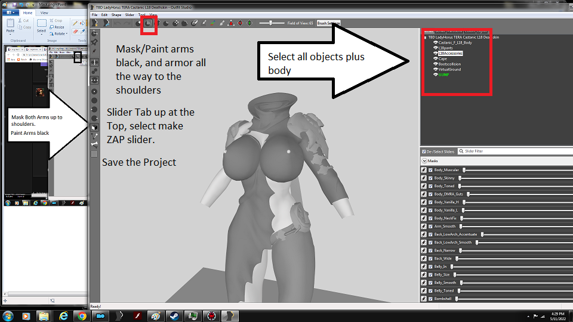This screenshot has height=322, width=573.
Task: Select the Eraser tool in Paint
Action: [x=75, y=32]
